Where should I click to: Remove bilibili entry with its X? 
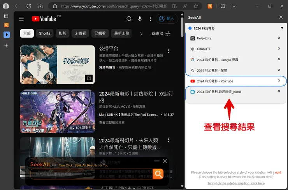pyautogui.click(x=279, y=91)
